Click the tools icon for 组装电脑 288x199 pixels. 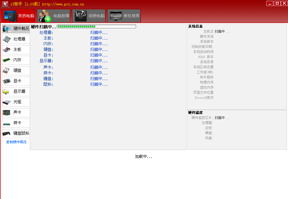pos(81,16)
